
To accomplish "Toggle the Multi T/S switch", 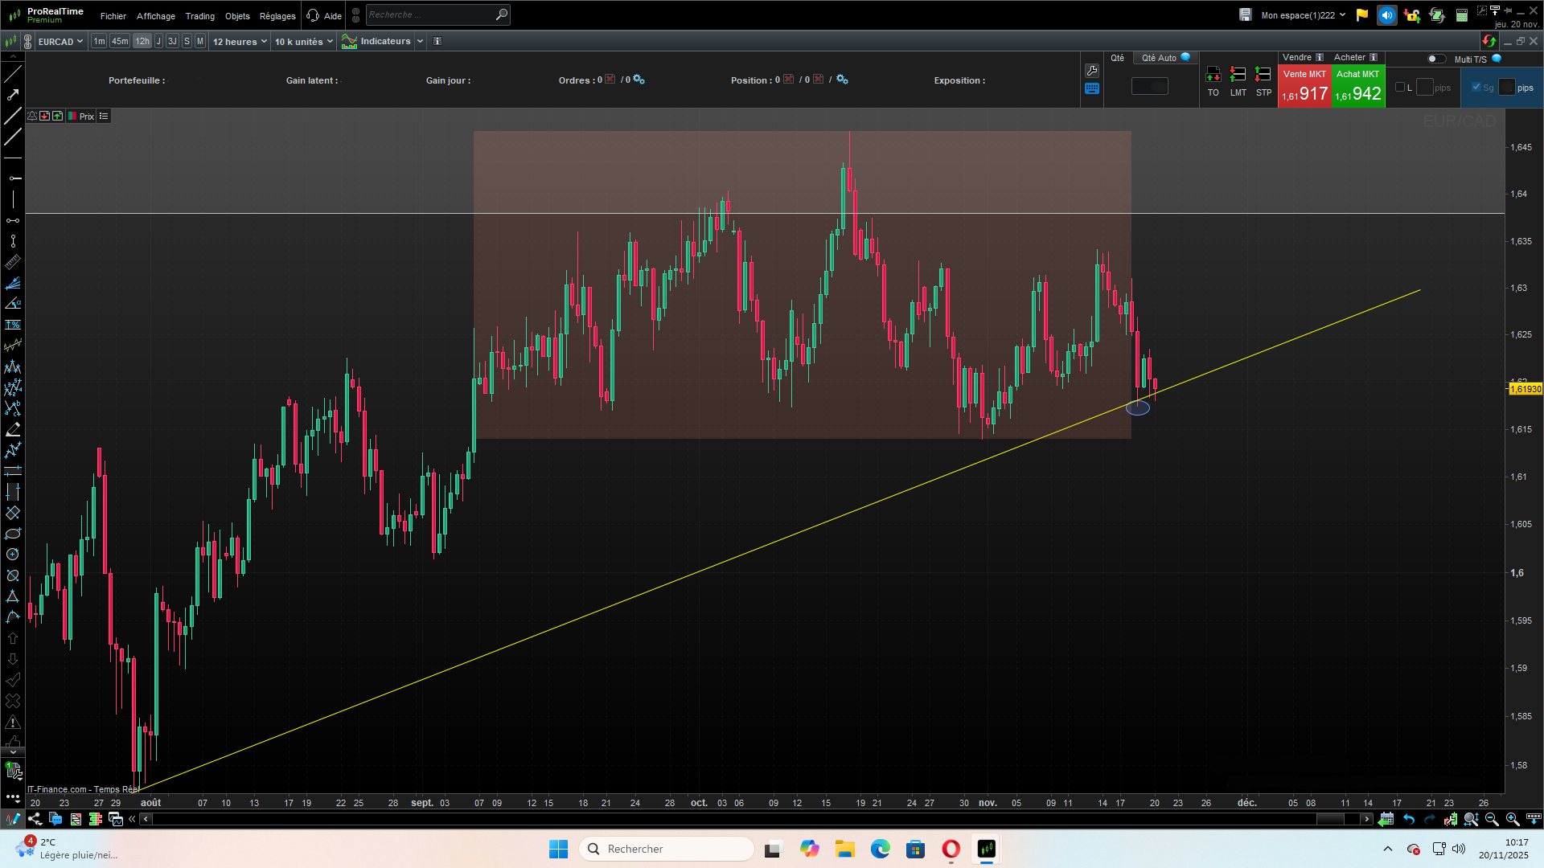I will (1435, 59).
